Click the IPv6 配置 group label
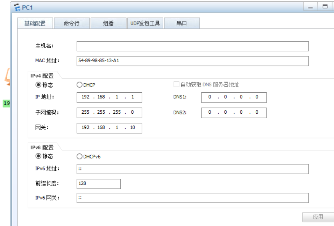Image resolution: width=334 pixels, height=226 pixels. tap(42, 148)
